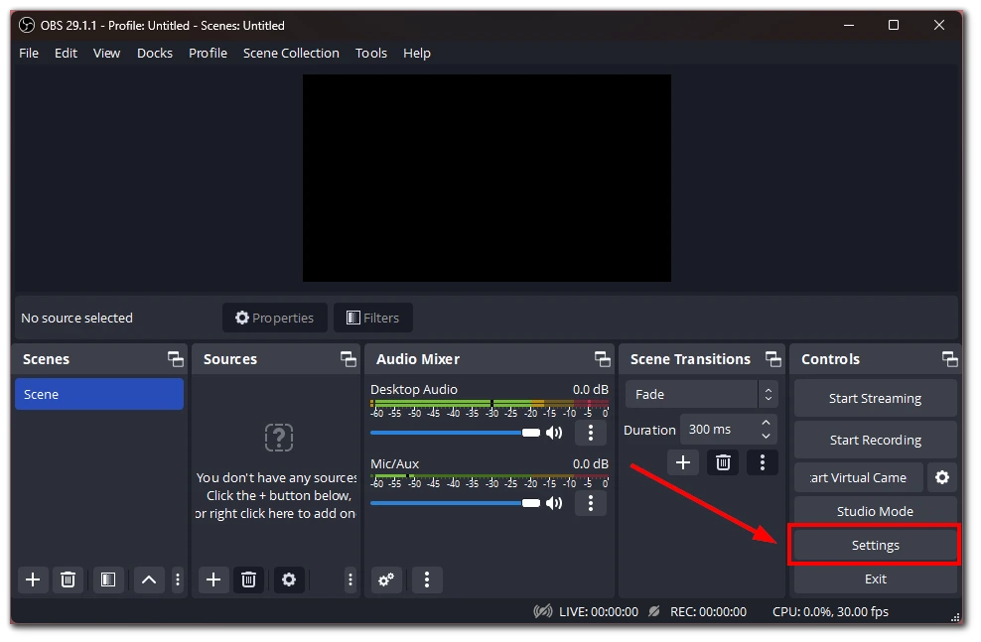Open Sources toolbar three-dot menu
This screenshot has width=981, height=642.
350,580
